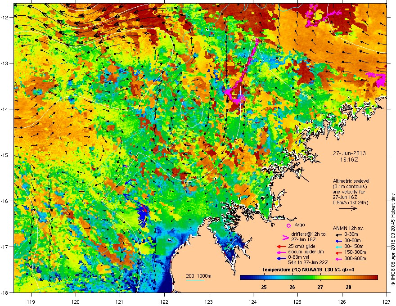Click the '200 1000m' isobath label
The height and width of the screenshot is (306, 396).
pos(198,276)
